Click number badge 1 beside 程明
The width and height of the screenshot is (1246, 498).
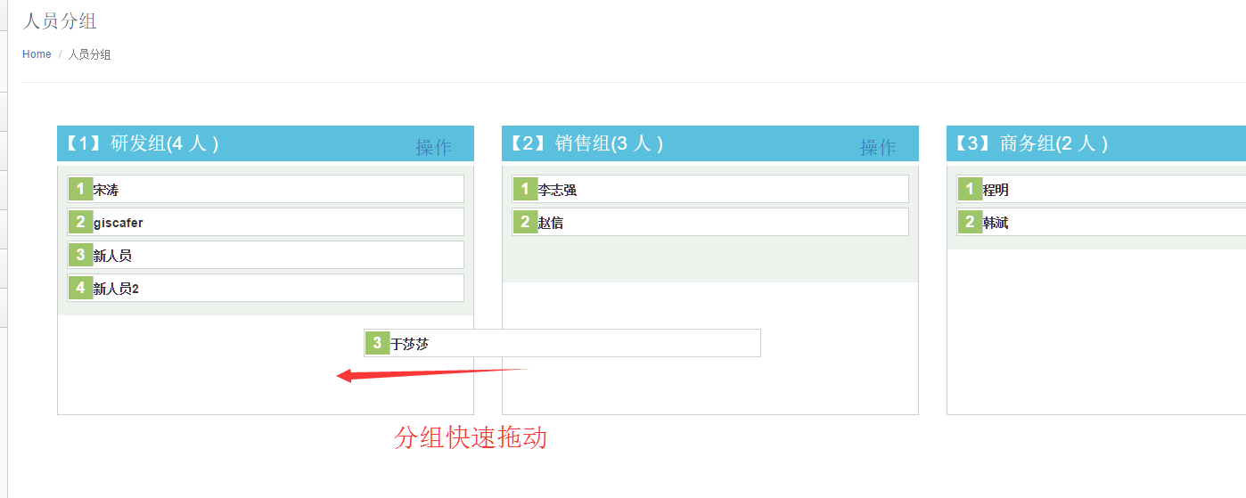(970, 189)
